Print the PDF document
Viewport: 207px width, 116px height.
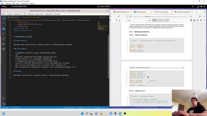coord(194,20)
